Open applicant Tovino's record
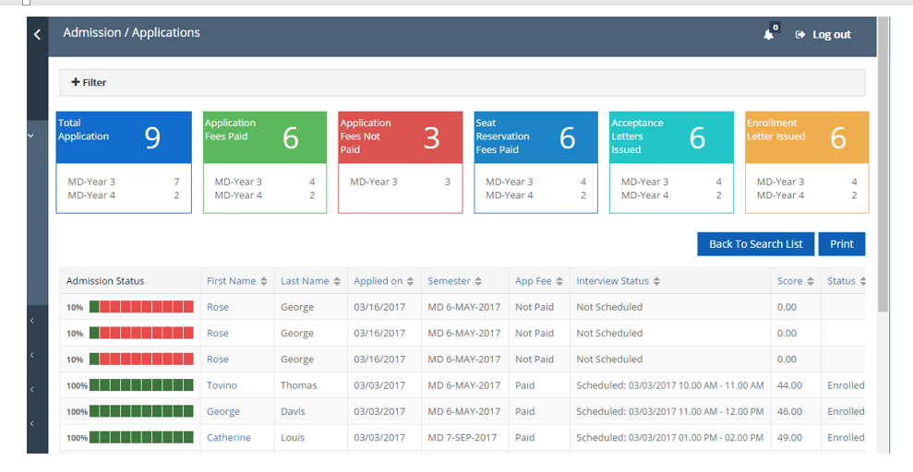913x472 pixels. click(x=222, y=385)
